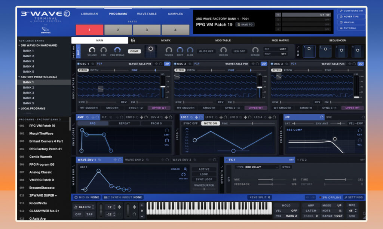Adjust the FX 1 Feedback slider
Screen dimensions: 383x229
click(x=272, y=184)
